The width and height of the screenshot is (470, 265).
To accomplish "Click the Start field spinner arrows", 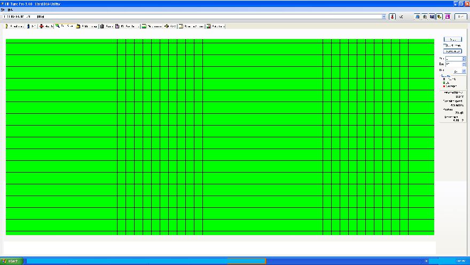I will pos(464,58).
